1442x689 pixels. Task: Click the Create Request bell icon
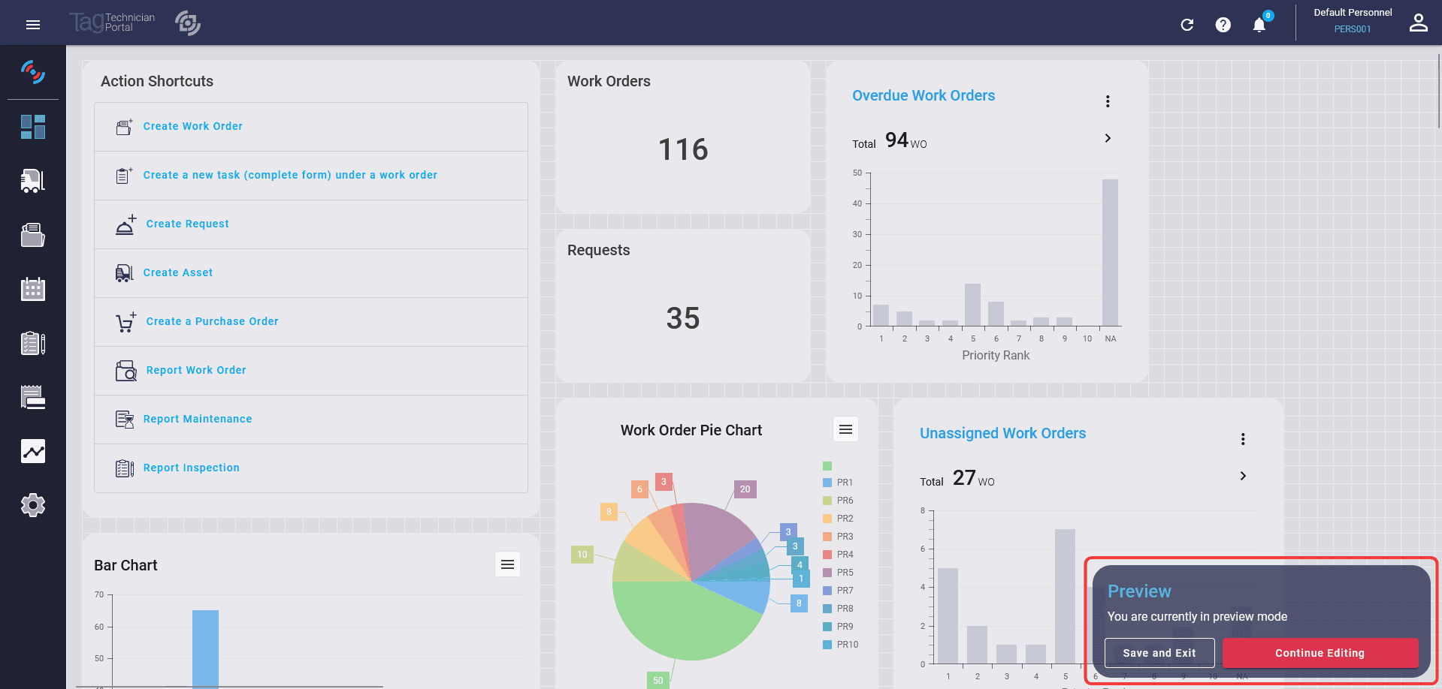(126, 224)
